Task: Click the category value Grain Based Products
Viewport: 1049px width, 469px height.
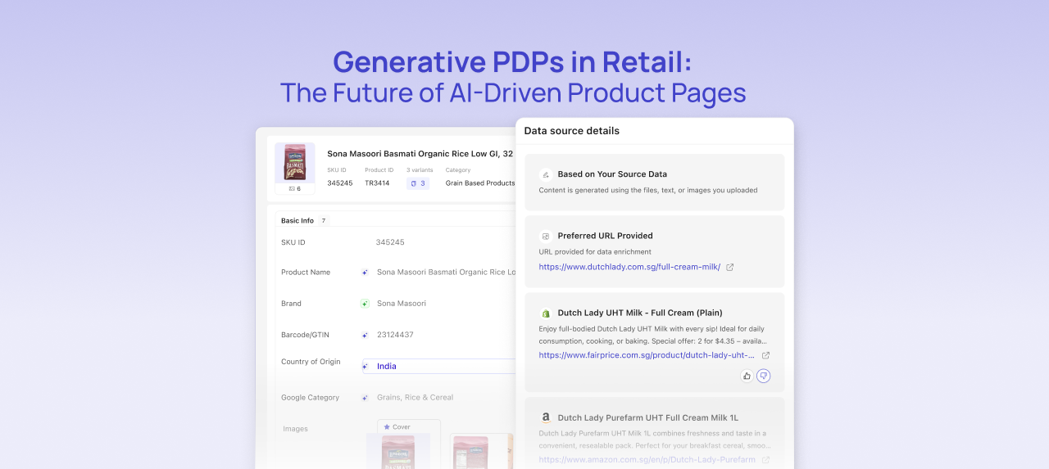Action: coord(480,183)
